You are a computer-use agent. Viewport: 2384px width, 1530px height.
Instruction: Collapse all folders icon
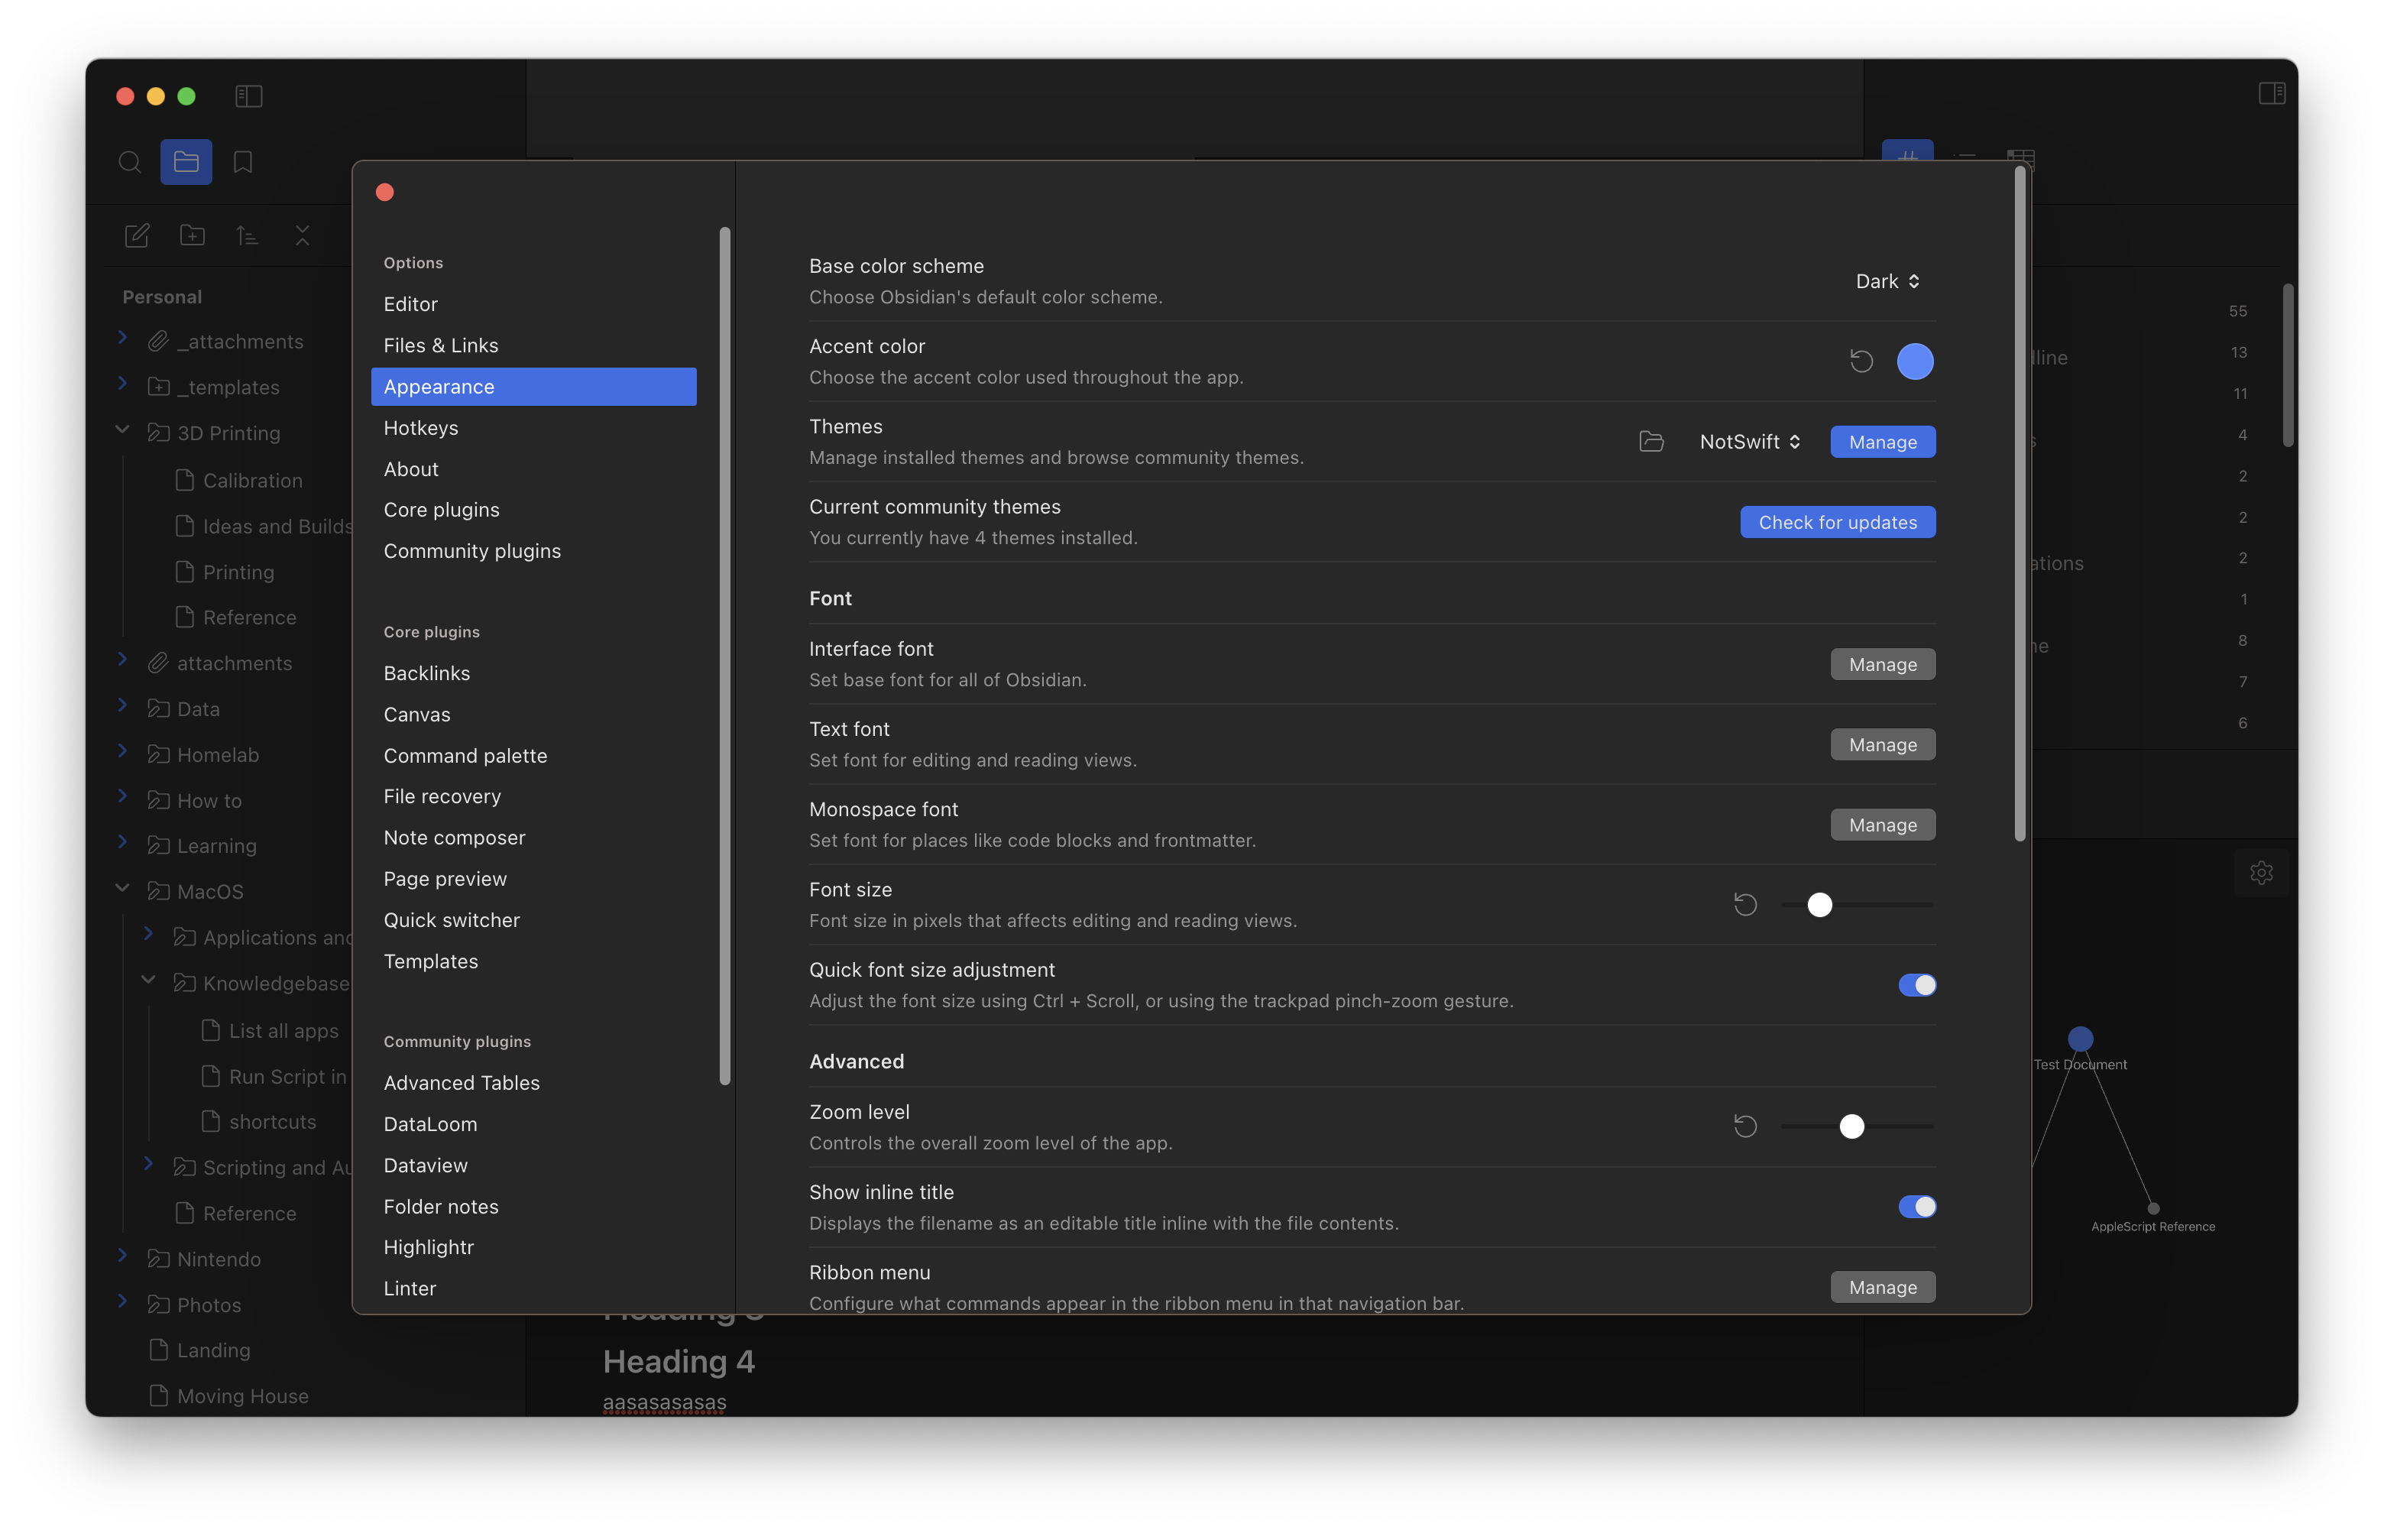coord(303,235)
